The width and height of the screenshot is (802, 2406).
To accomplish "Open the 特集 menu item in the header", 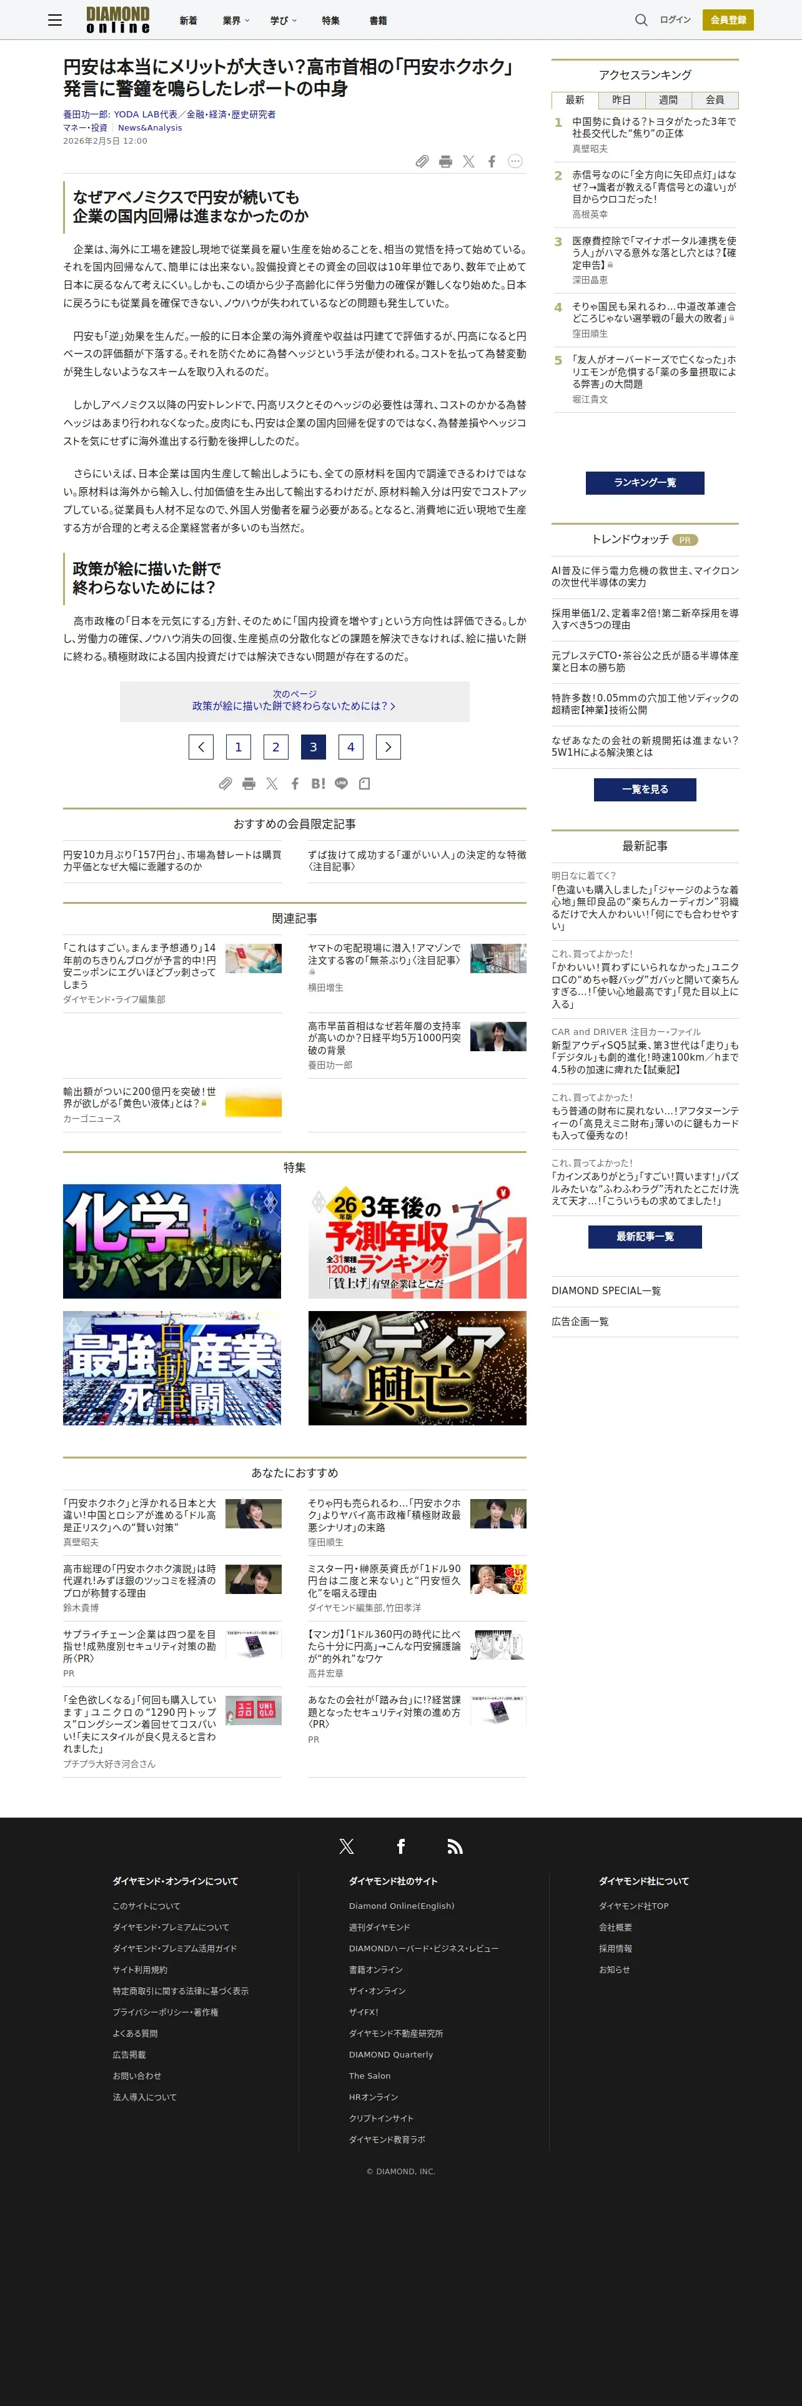I will [330, 21].
